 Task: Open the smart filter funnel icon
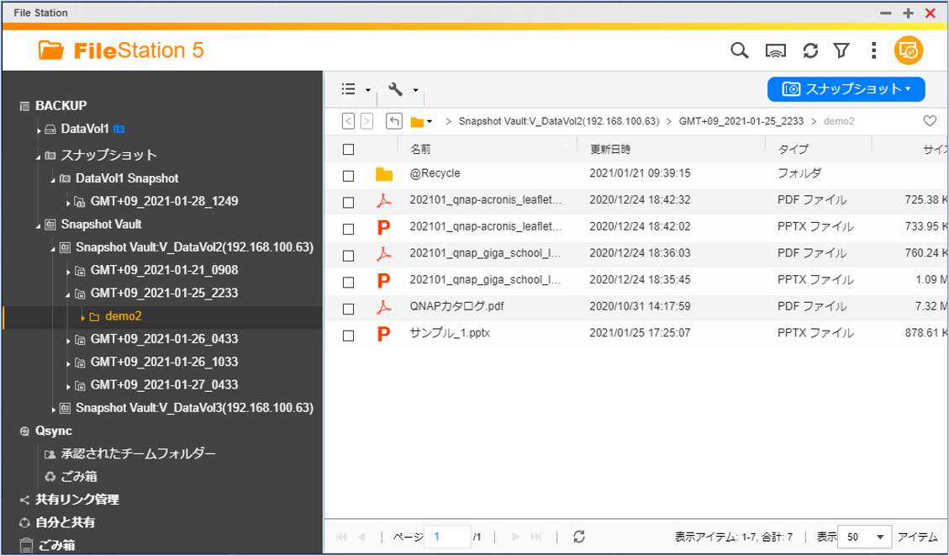[841, 50]
